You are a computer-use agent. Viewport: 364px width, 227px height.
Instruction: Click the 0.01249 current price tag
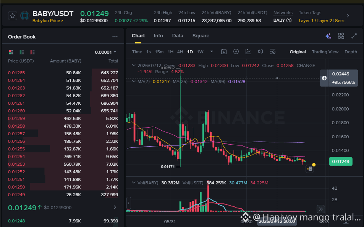click(341, 161)
